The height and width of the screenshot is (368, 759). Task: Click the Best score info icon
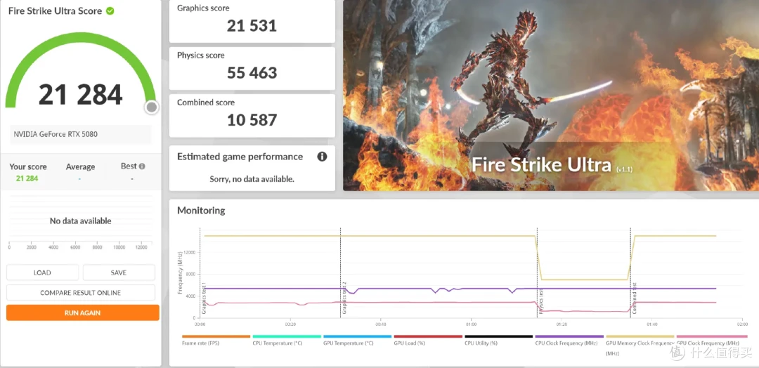[x=142, y=166]
